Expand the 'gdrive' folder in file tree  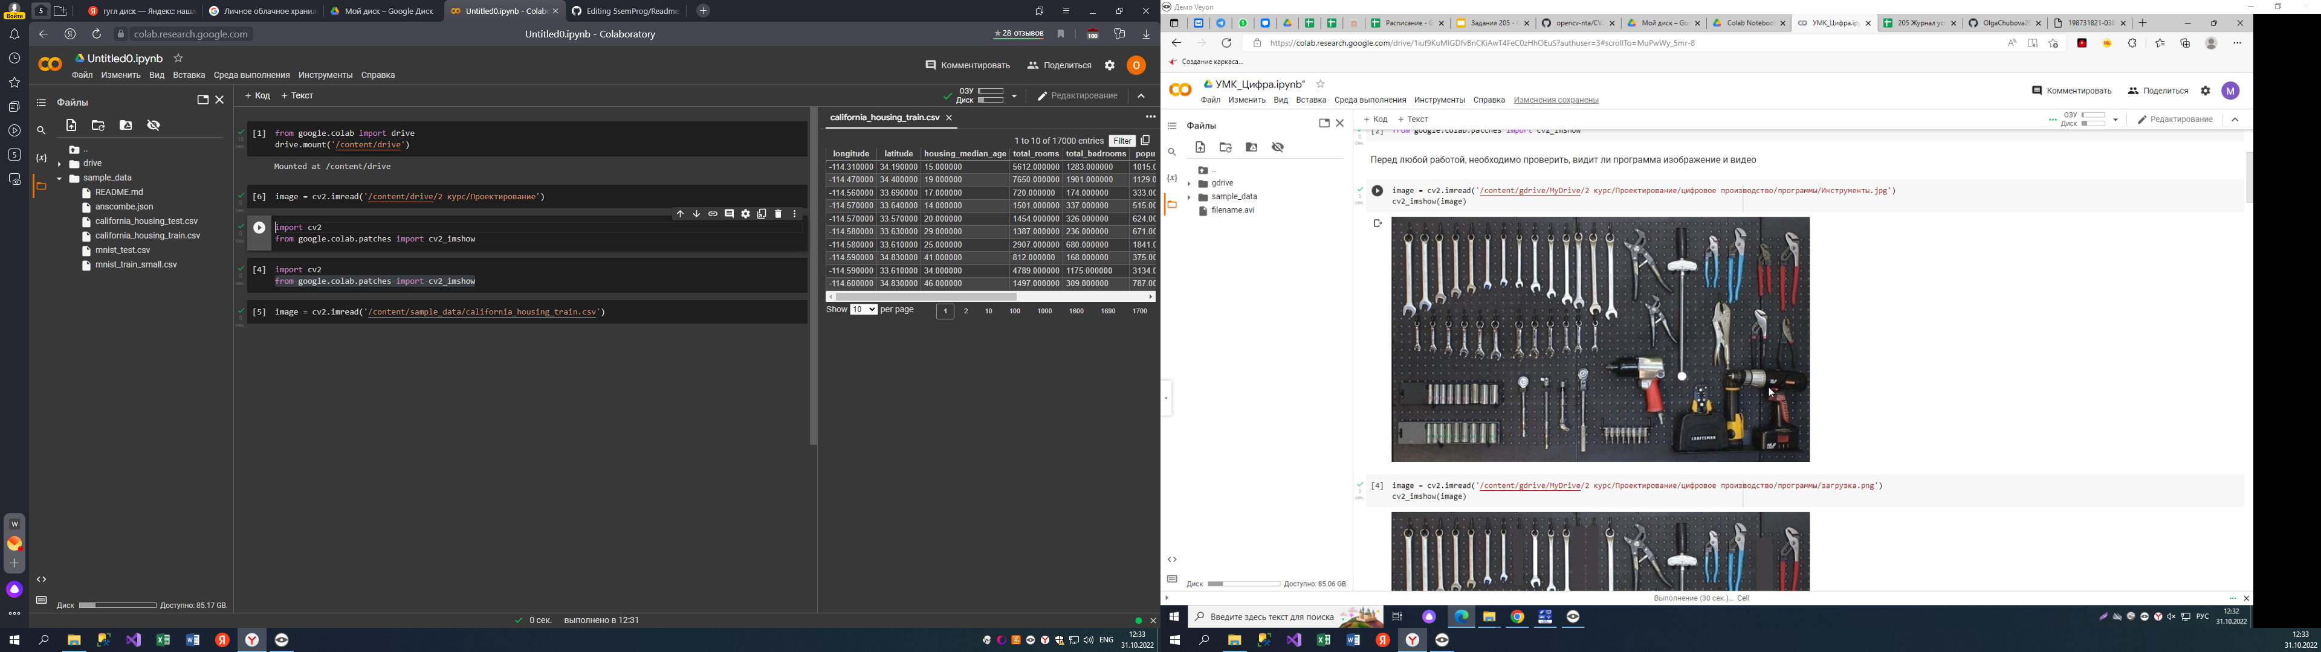point(1190,184)
